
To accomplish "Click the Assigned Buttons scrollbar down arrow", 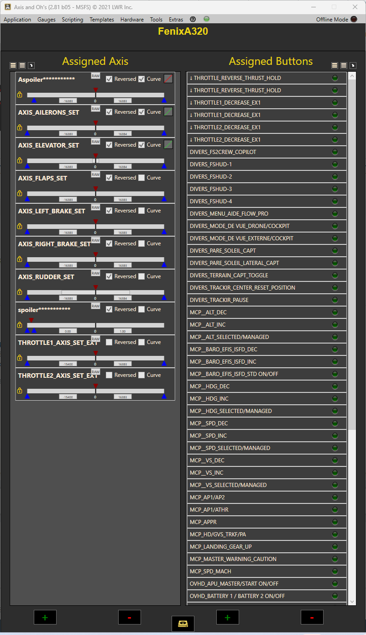I will click(352, 602).
